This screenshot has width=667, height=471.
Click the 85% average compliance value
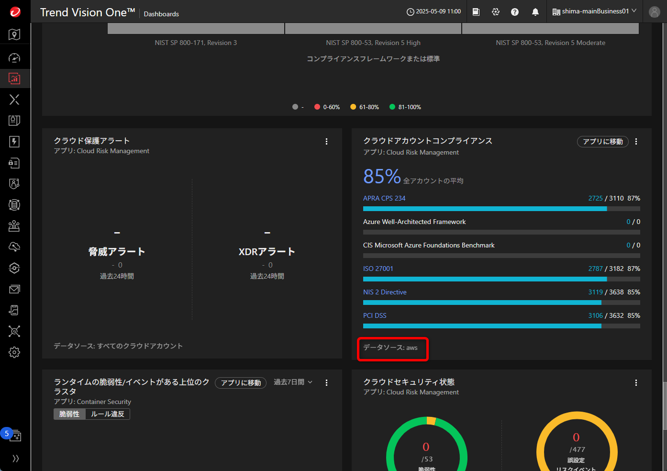point(382,177)
